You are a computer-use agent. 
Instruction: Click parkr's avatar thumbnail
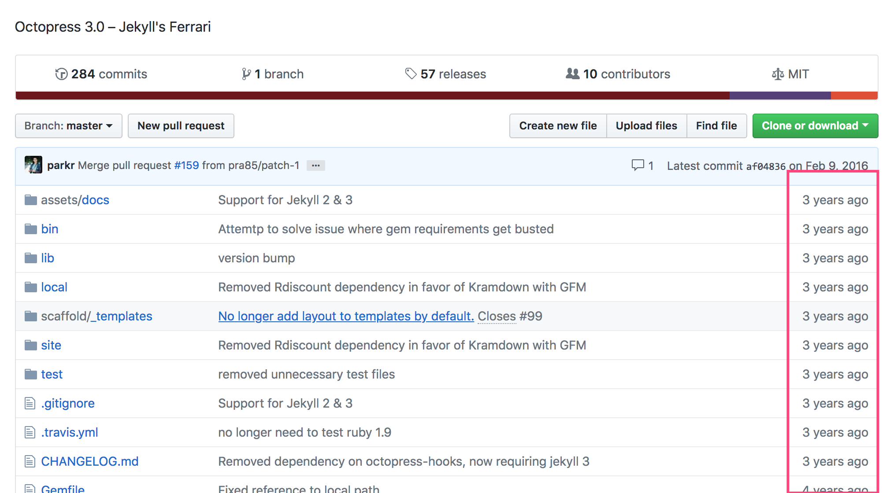33,165
